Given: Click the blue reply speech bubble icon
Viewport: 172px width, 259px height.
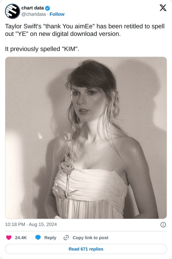Looking at the screenshot, I should click(x=38, y=238).
